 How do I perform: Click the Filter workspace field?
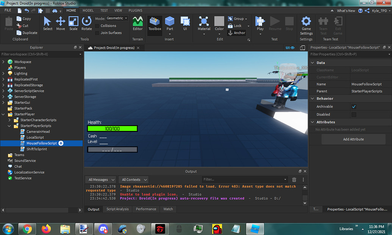[x=42, y=54]
